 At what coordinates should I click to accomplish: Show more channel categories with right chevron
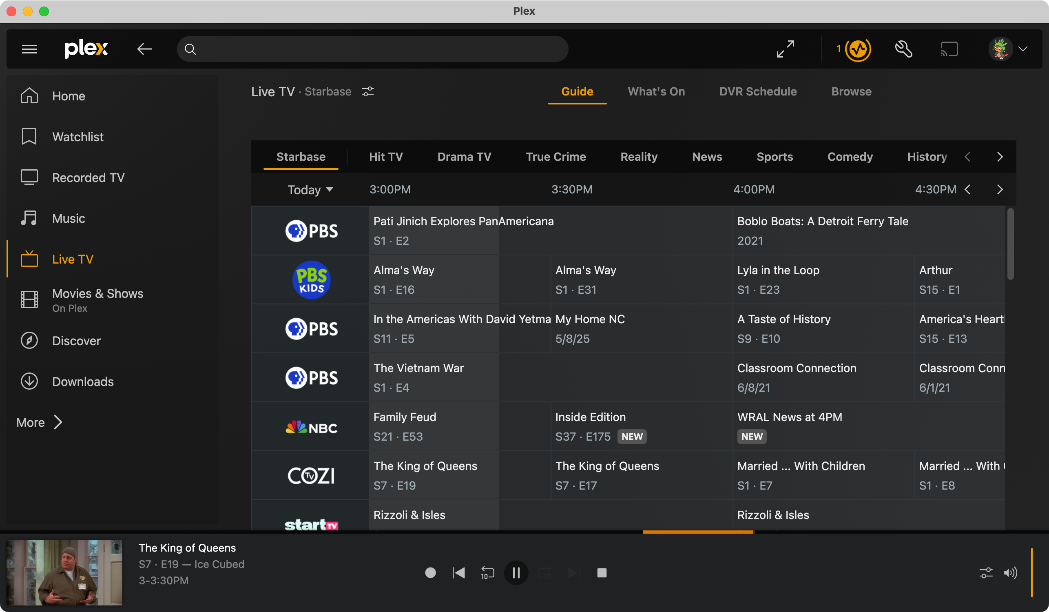[x=1000, y=157]
